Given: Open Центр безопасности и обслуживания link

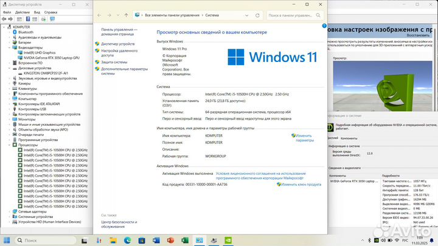Looking at the screenshot, I should (x=119, y=224).
